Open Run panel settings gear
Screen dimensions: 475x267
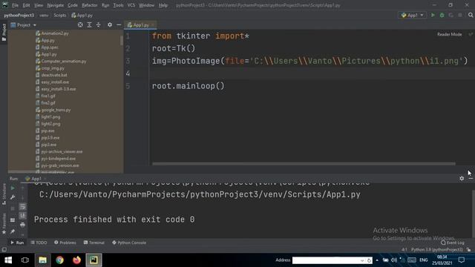click(462, 179)
